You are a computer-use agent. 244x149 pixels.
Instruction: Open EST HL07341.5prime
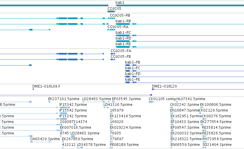(191, 99)
